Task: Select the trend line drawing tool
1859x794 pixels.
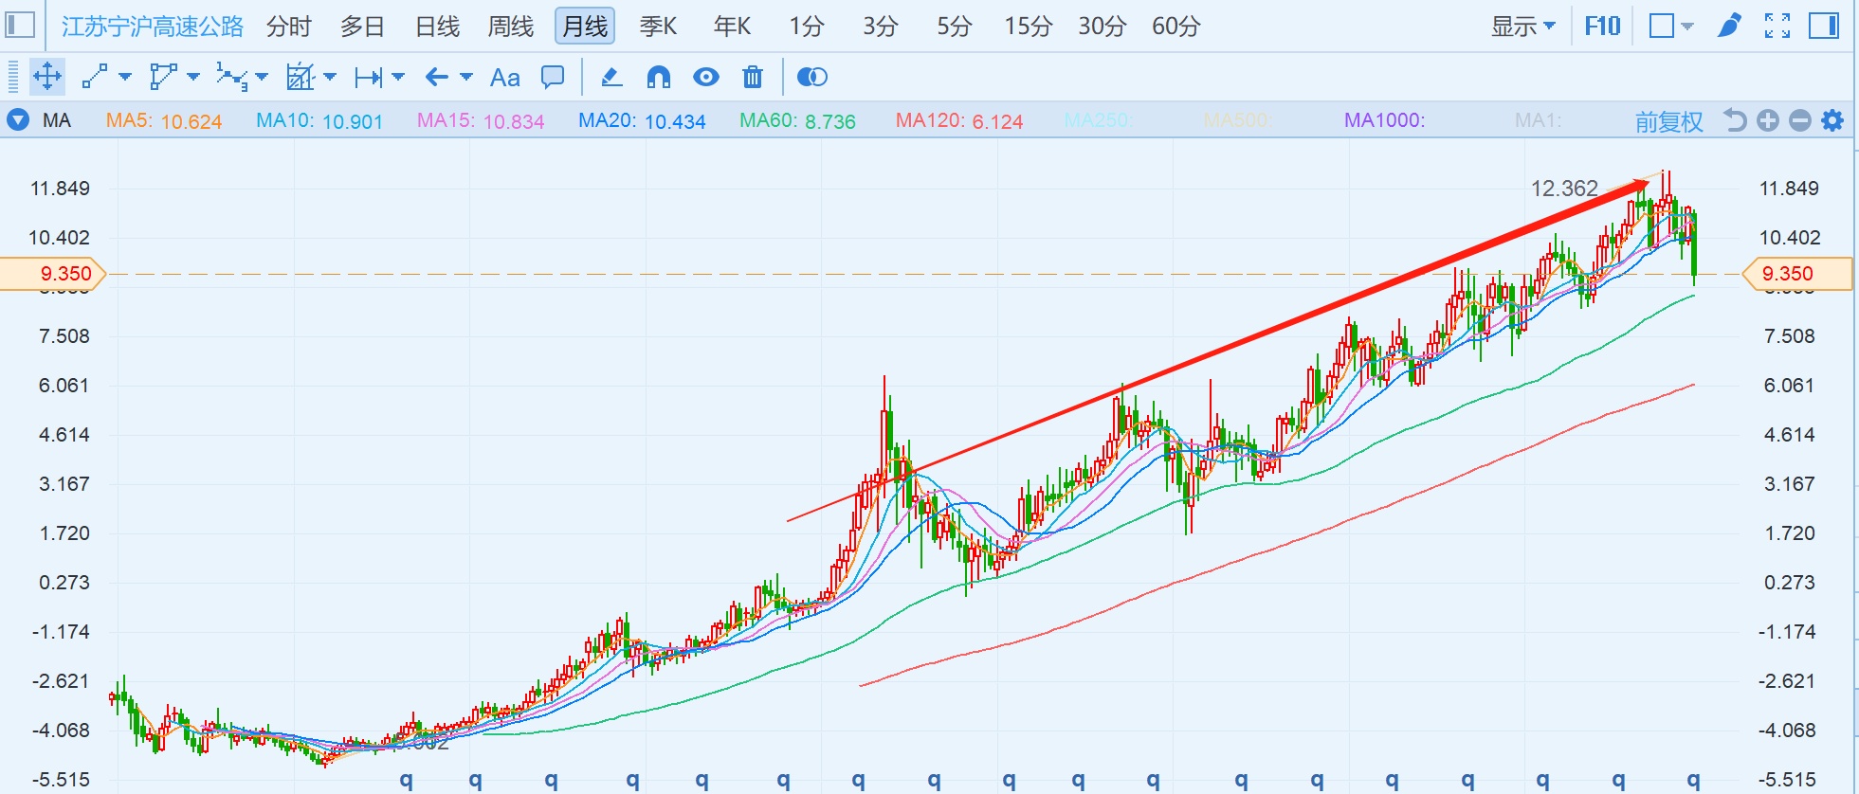Action: click(x=95, y=77)
